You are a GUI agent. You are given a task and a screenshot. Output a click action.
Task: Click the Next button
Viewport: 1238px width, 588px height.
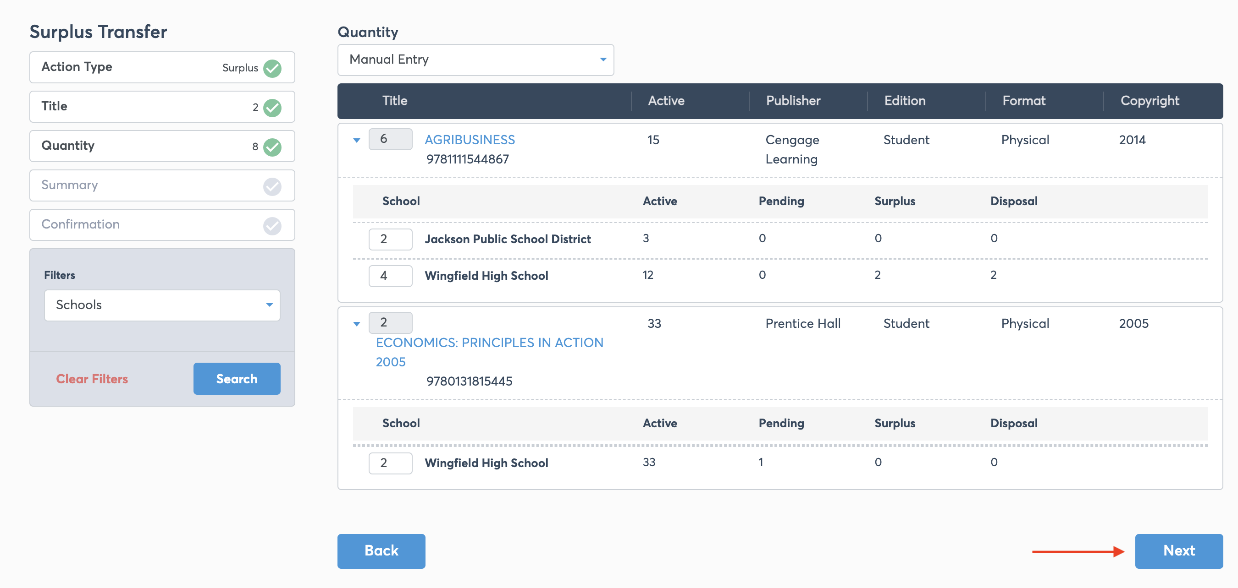click(x=1178, y=550)
